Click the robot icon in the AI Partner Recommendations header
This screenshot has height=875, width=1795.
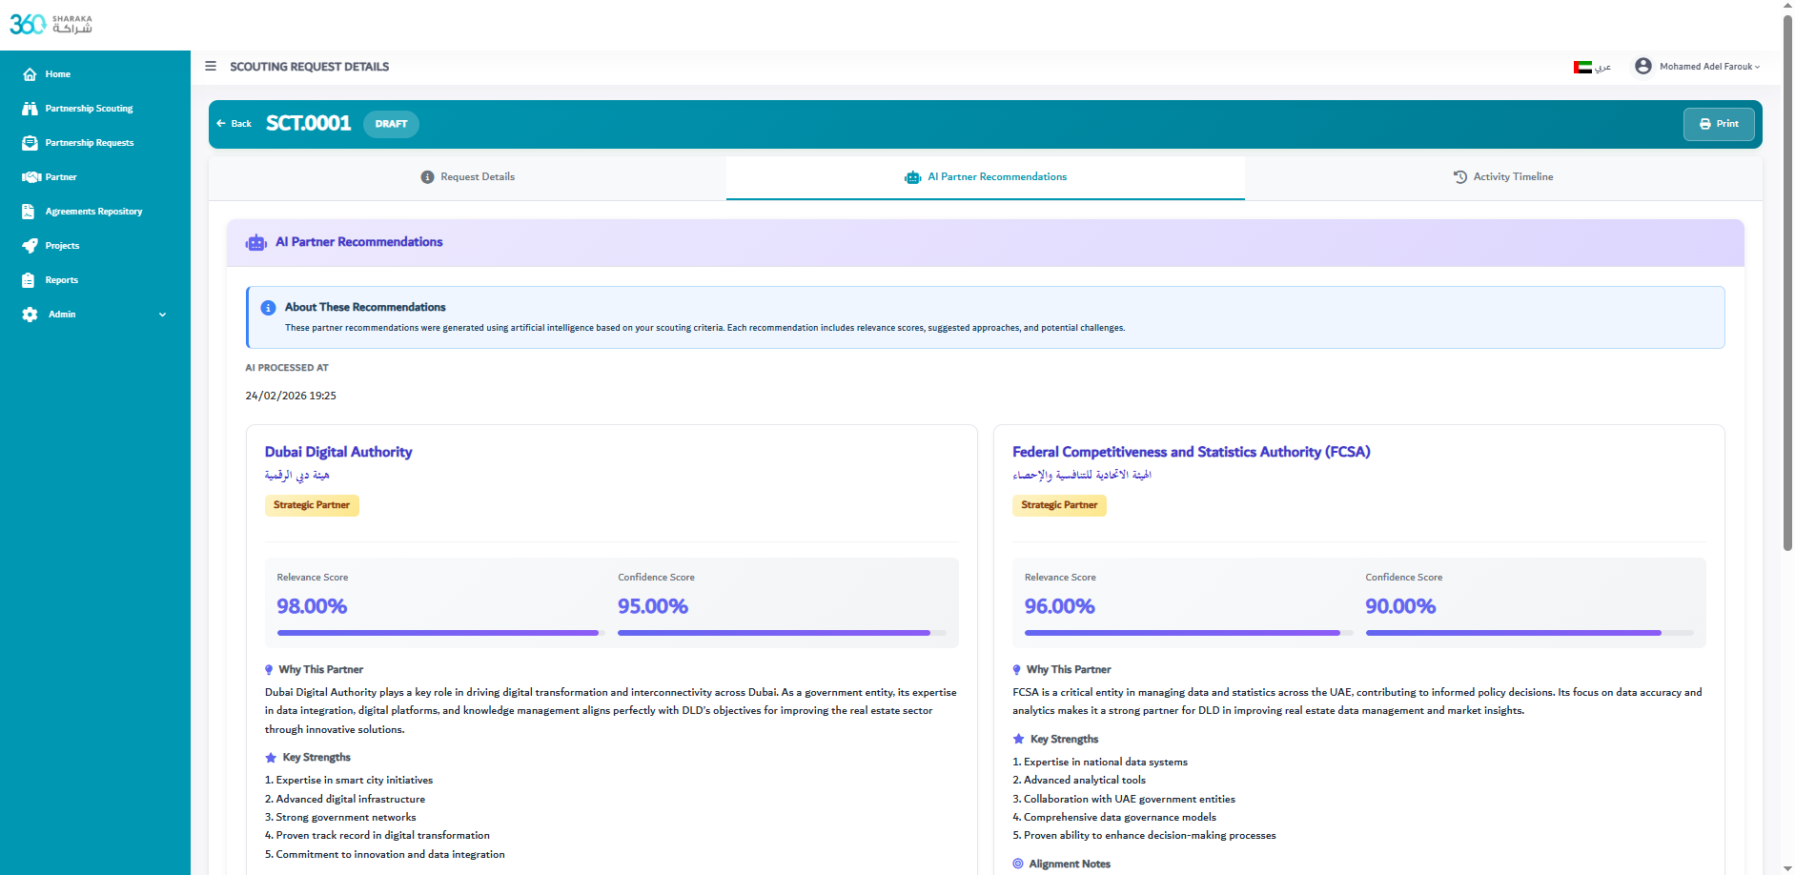click(x=256, y=243)
